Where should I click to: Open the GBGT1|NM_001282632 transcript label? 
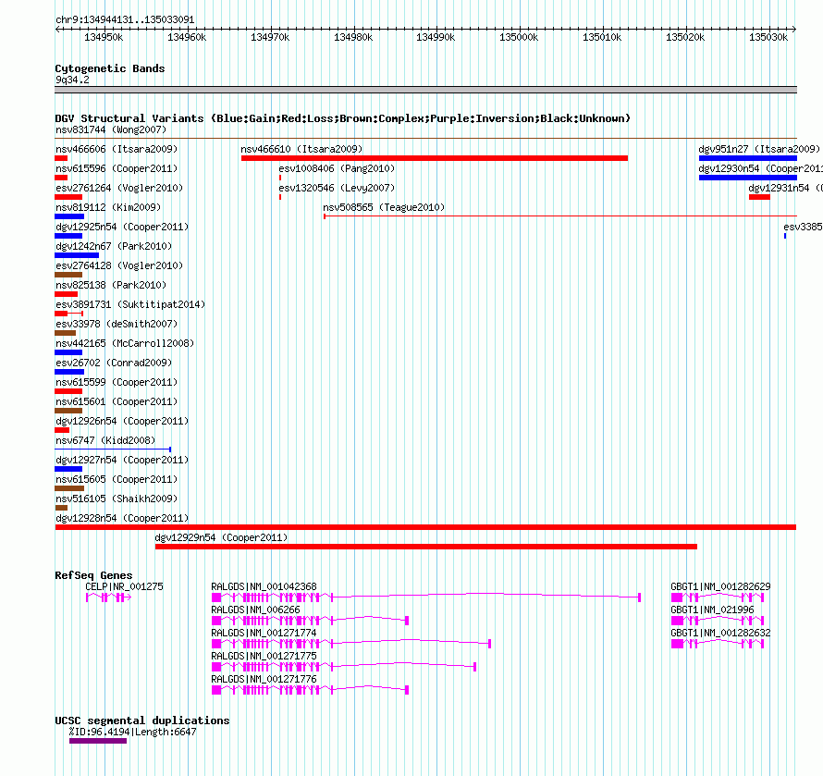(x=720, y=633)
